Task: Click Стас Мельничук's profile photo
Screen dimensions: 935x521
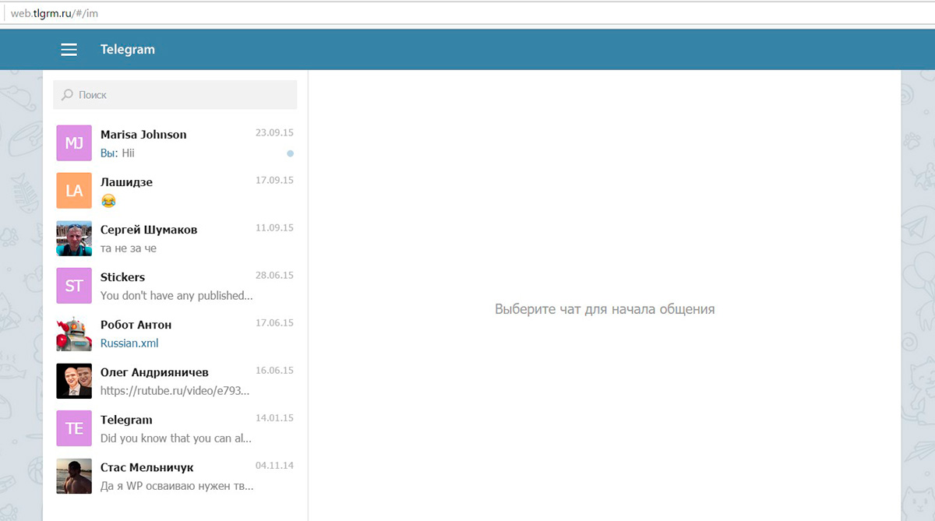Action: click(74, 476)
